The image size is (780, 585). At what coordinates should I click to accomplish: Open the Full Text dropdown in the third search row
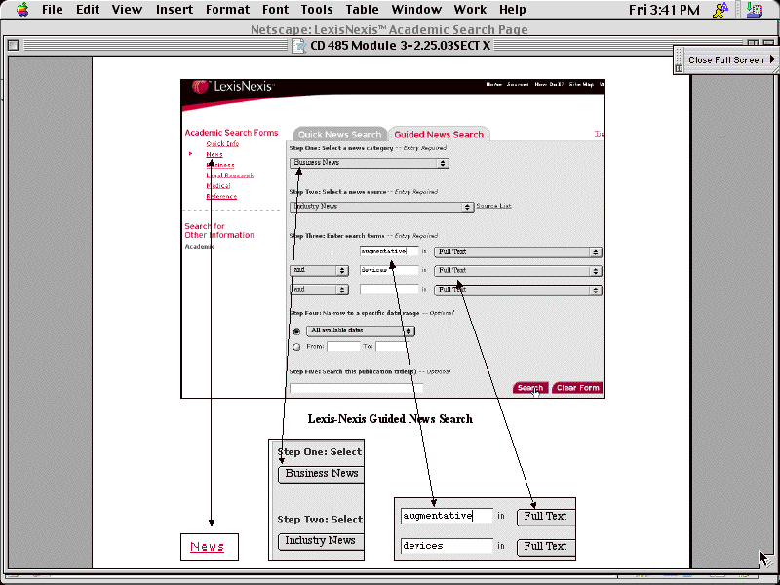click(518, 290)
